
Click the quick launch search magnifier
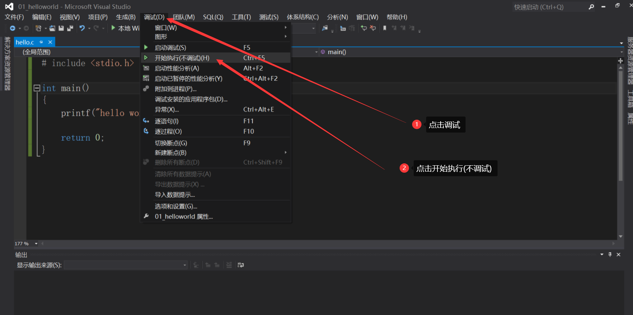point(591,7)
